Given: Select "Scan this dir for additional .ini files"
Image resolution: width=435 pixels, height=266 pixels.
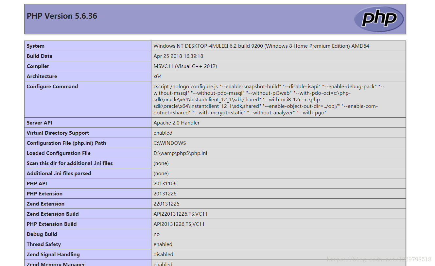Looking at the screenshot, I should click(70, 163).
